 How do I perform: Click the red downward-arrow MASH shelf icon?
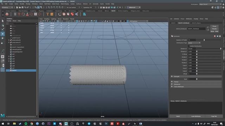point(27,14)
